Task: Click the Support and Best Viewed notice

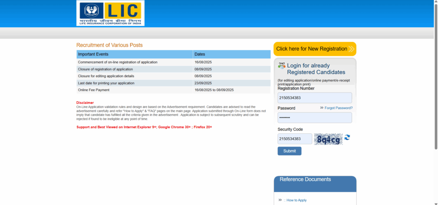Action: coord(145,127)
